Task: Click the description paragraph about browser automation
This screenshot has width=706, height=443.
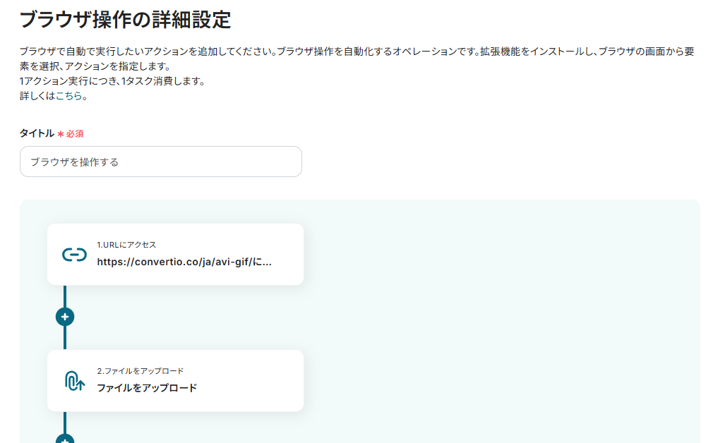Action: tap(357, 59)
